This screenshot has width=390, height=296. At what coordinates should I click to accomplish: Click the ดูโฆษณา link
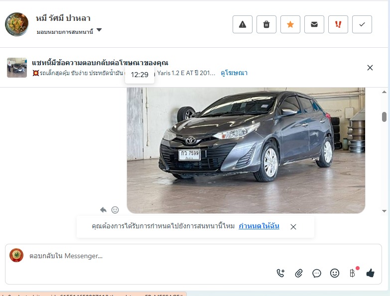coord(234,73)
